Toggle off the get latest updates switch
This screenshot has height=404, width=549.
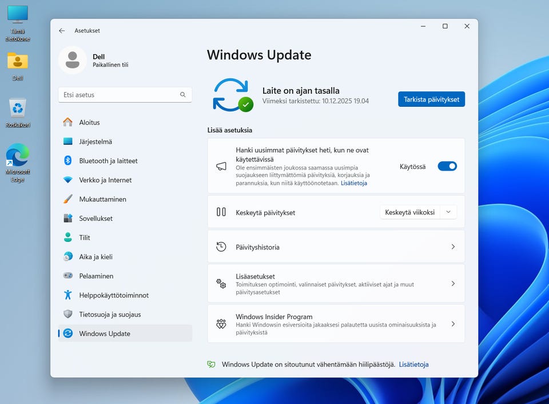tap(447, 167)
